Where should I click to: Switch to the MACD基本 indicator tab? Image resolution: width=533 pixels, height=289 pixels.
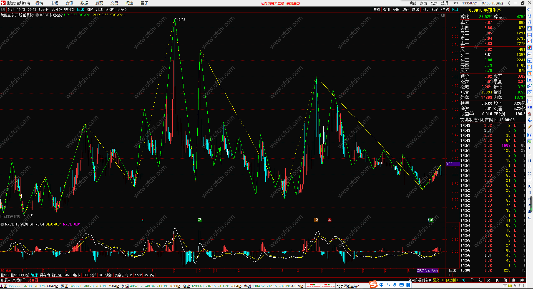[72, 275]
